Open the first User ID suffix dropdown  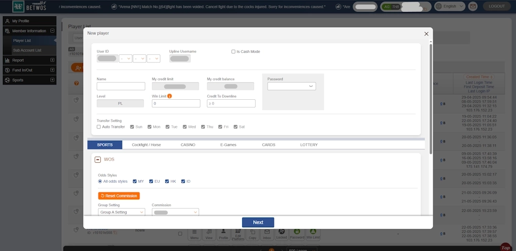(x=126, y=59)
